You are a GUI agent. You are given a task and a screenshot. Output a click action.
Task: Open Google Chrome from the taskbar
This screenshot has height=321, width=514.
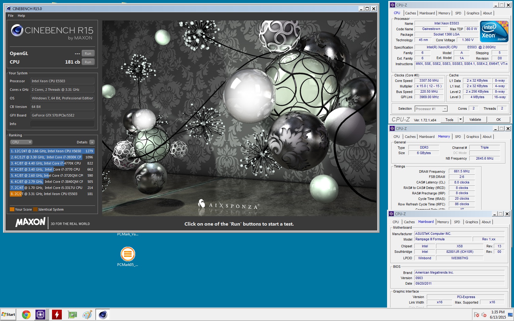(26, 314)
